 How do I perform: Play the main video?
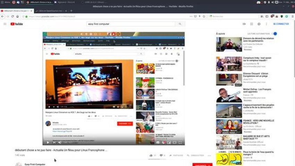[x=48, y=142]
